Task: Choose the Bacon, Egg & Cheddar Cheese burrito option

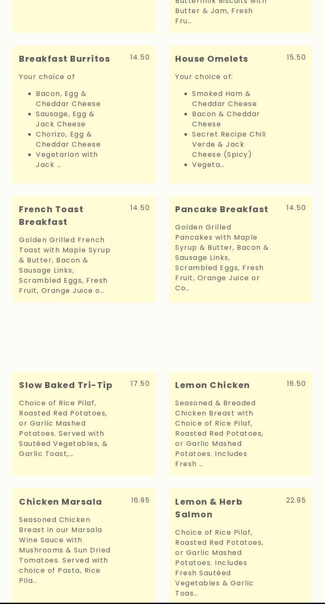Action: point(68,98)
